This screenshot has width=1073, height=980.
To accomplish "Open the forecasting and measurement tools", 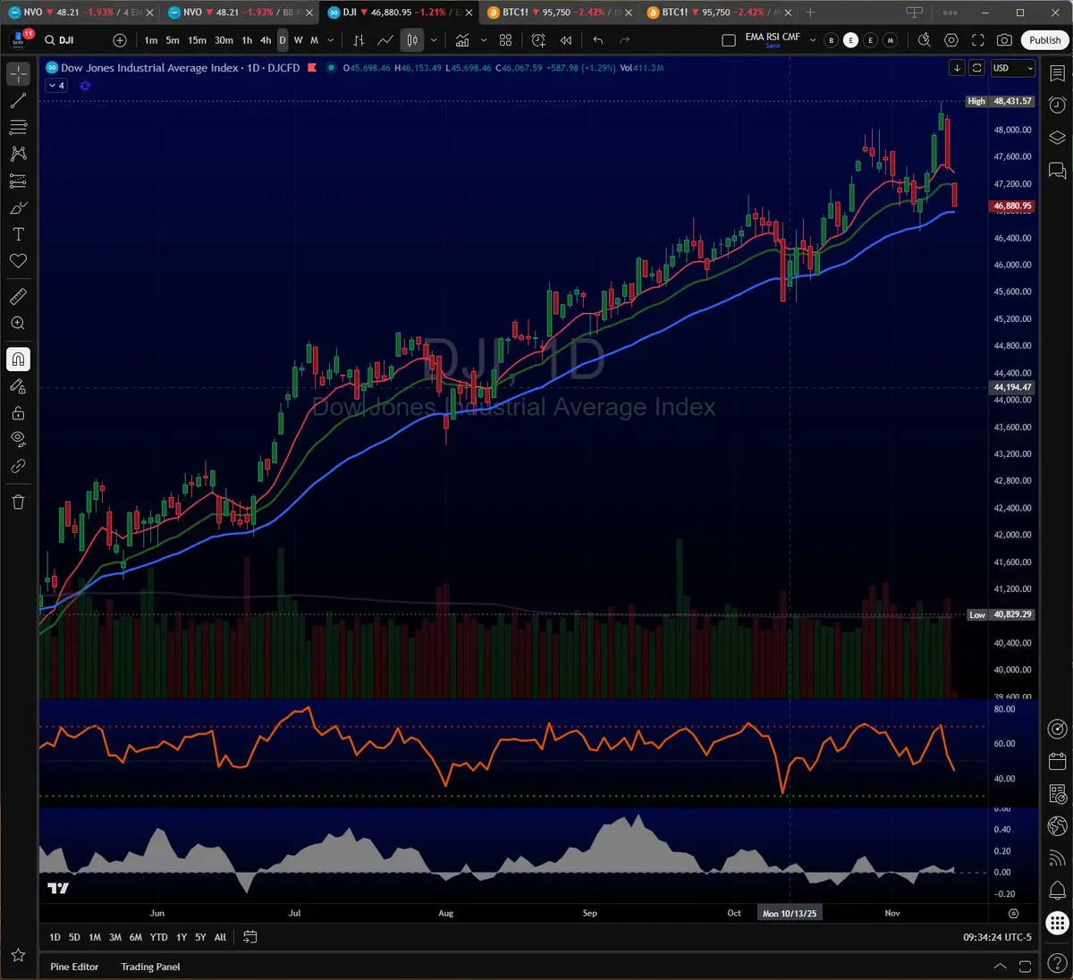I will [18, 181].
